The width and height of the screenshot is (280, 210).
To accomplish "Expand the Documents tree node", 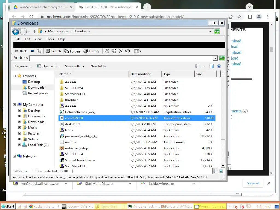I will pyautogui.click(x=19, y=116).
